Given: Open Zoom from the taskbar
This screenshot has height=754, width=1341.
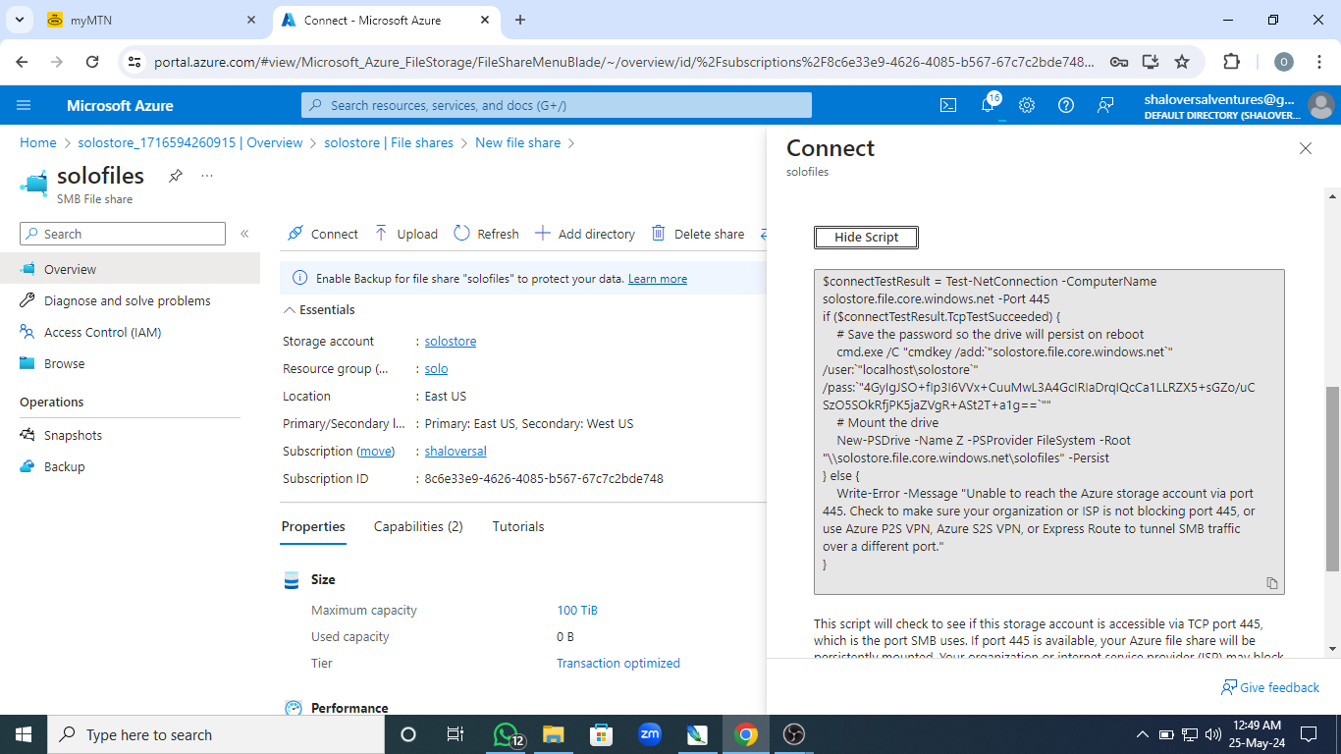Looking at the screenshot, I should click(649, 734).
